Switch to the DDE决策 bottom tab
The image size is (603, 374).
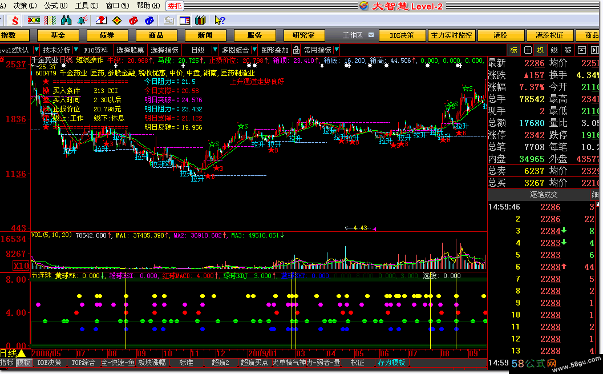(49, 363)
